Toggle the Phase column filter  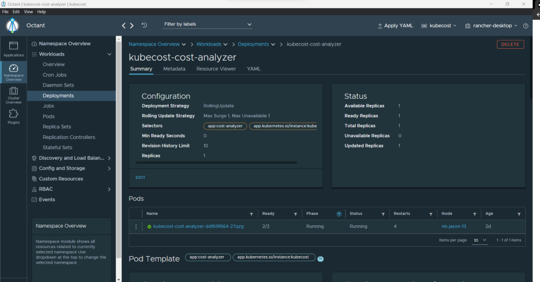[339, 214]
